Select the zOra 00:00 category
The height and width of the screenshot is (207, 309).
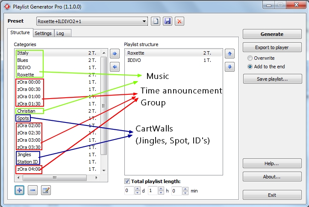58,82
